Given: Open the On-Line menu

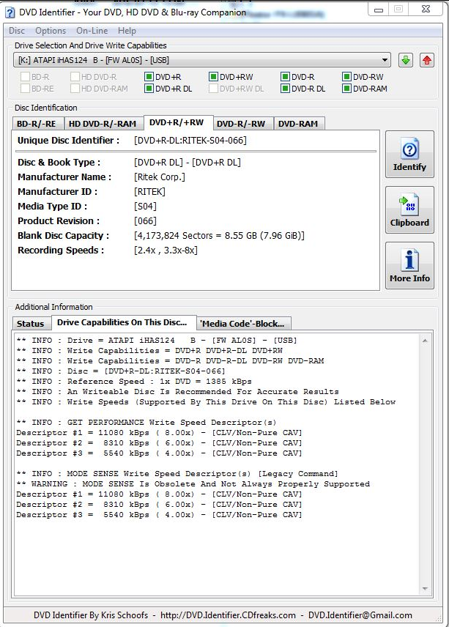Looking at the screenshot, I should [x=92, y=31].
